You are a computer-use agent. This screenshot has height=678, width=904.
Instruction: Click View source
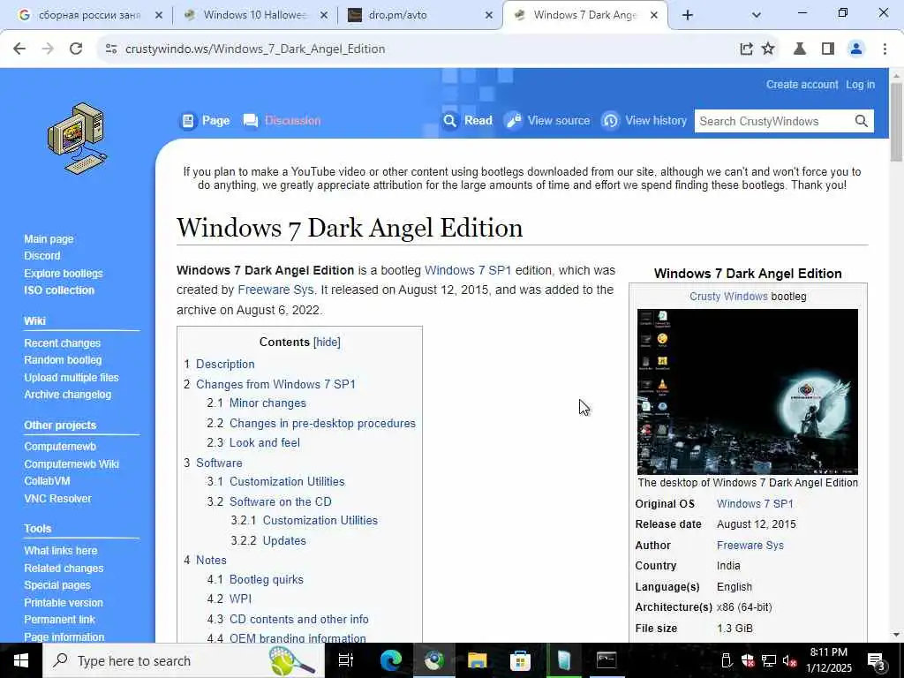547,120
